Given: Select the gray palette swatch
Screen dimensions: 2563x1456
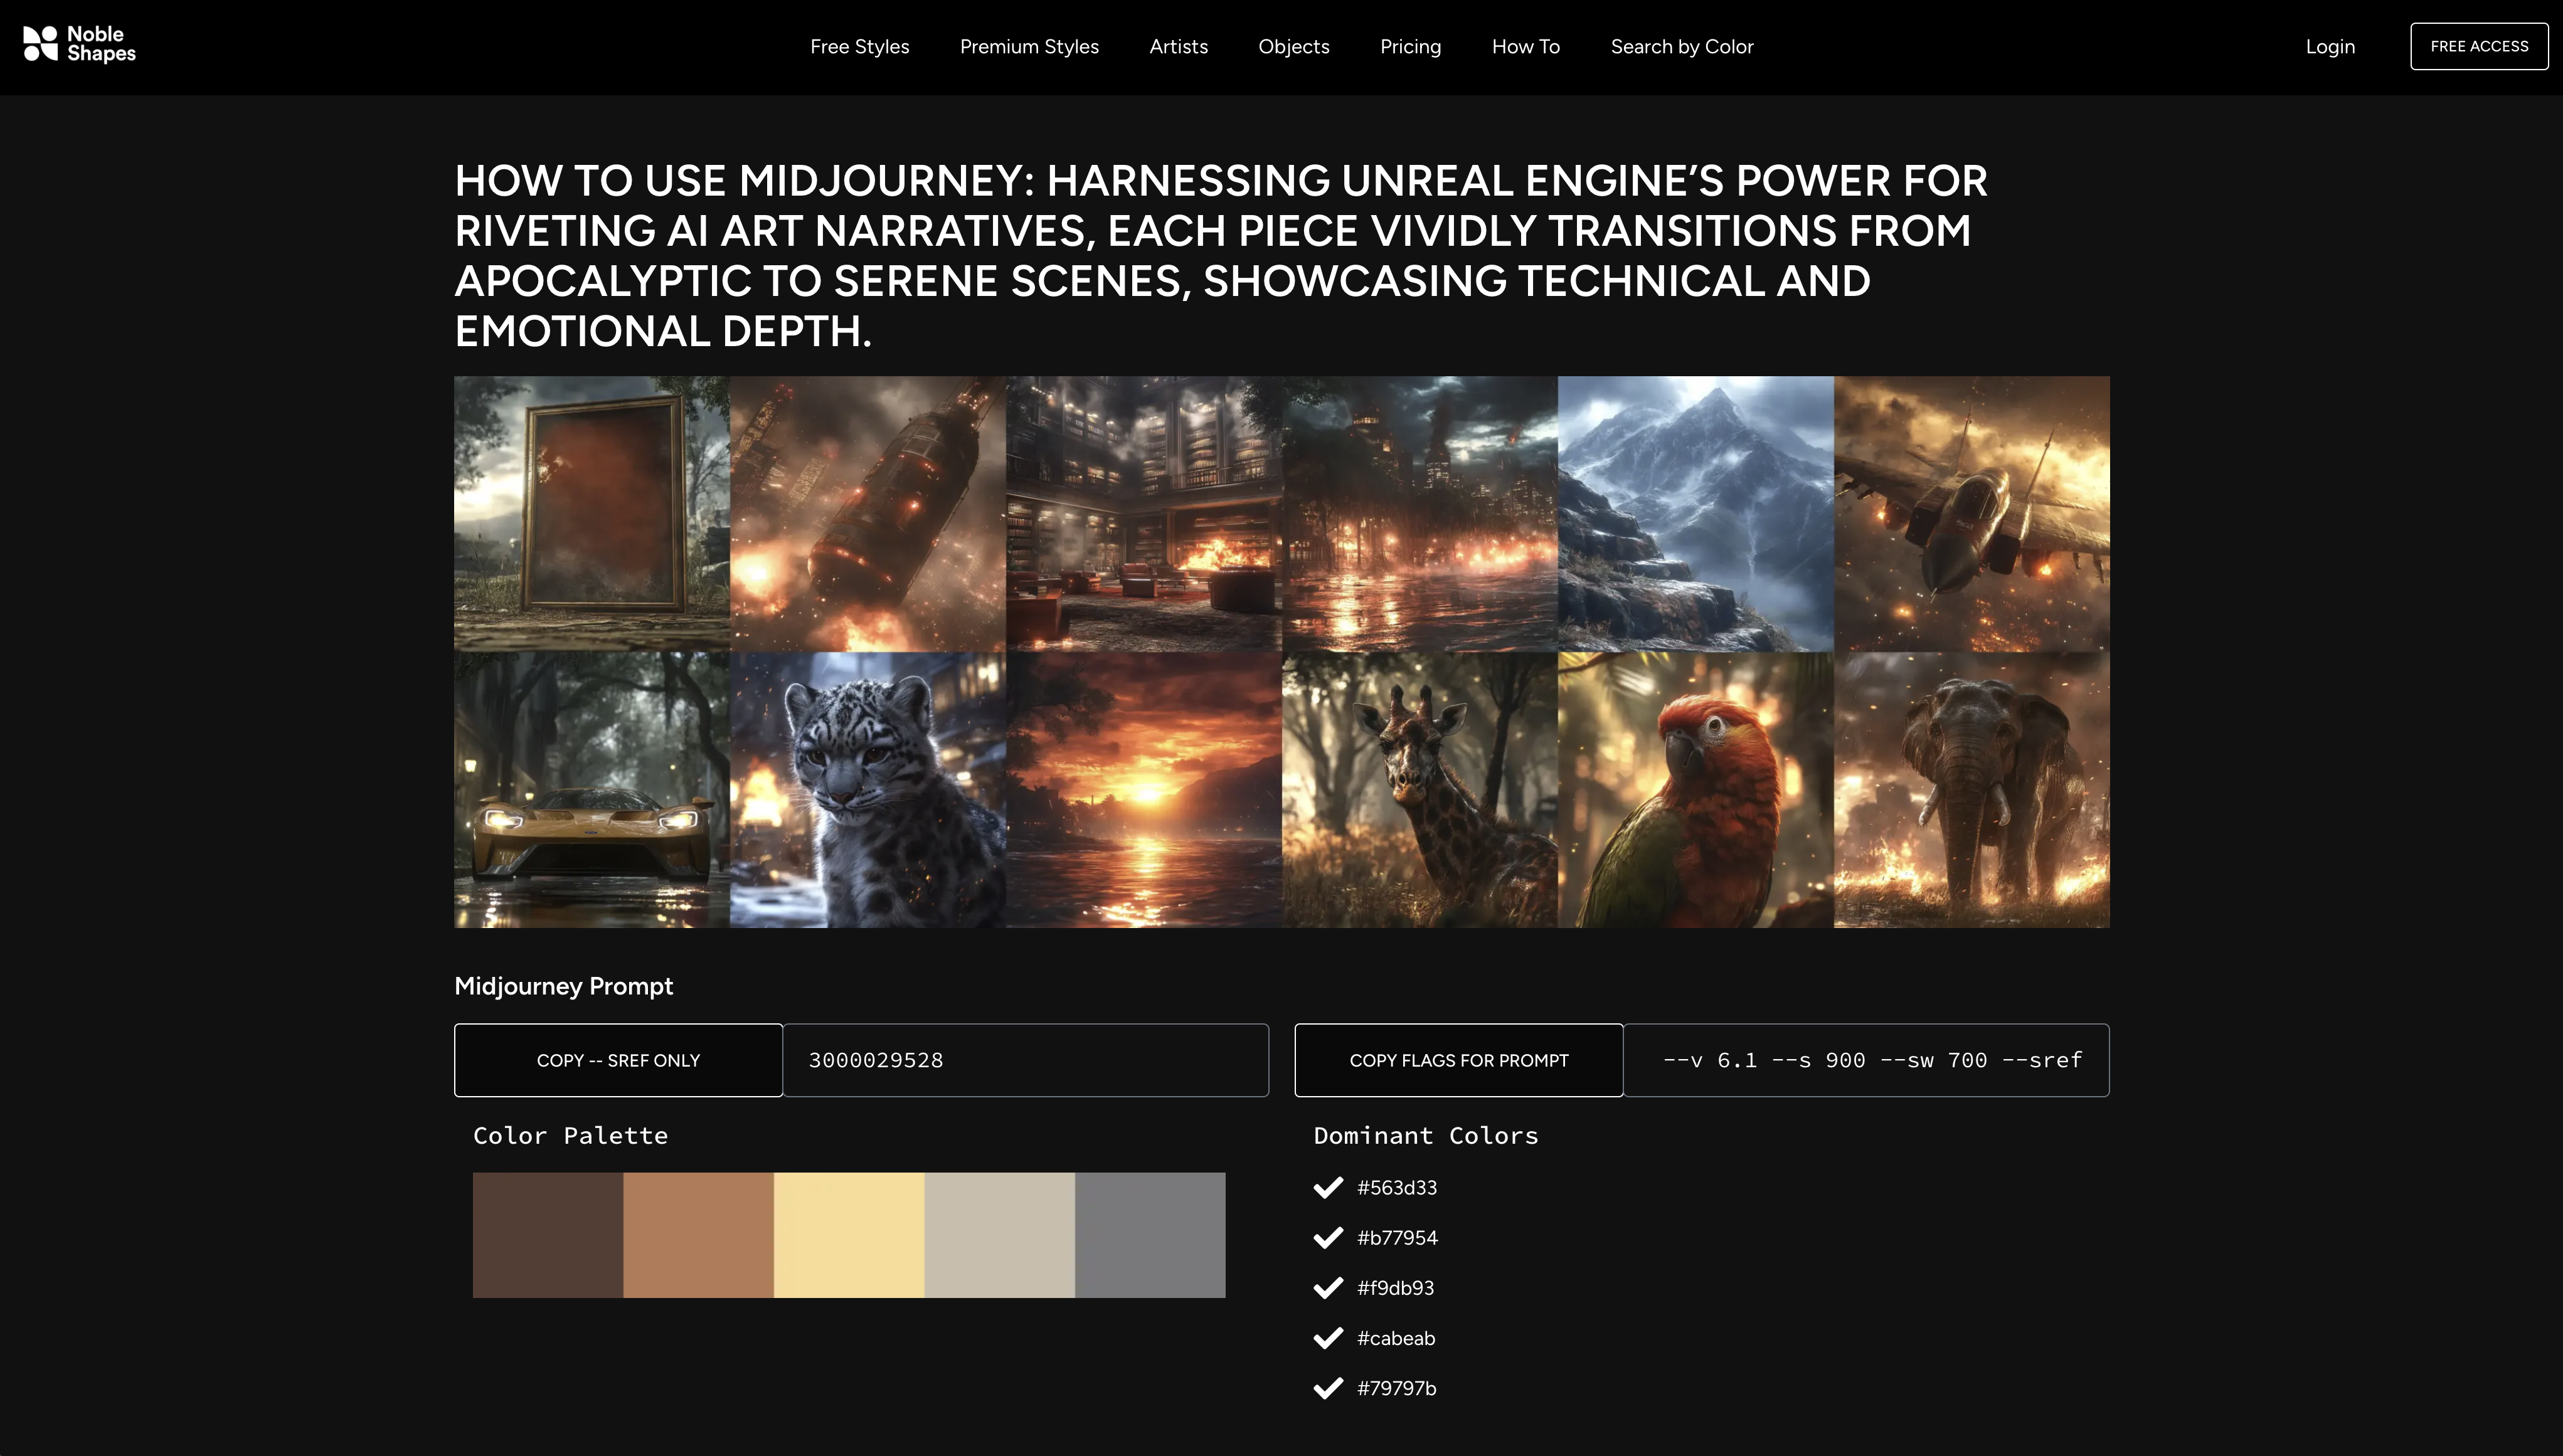Looking at the screenshot, I should (x=1150, y=1235).
